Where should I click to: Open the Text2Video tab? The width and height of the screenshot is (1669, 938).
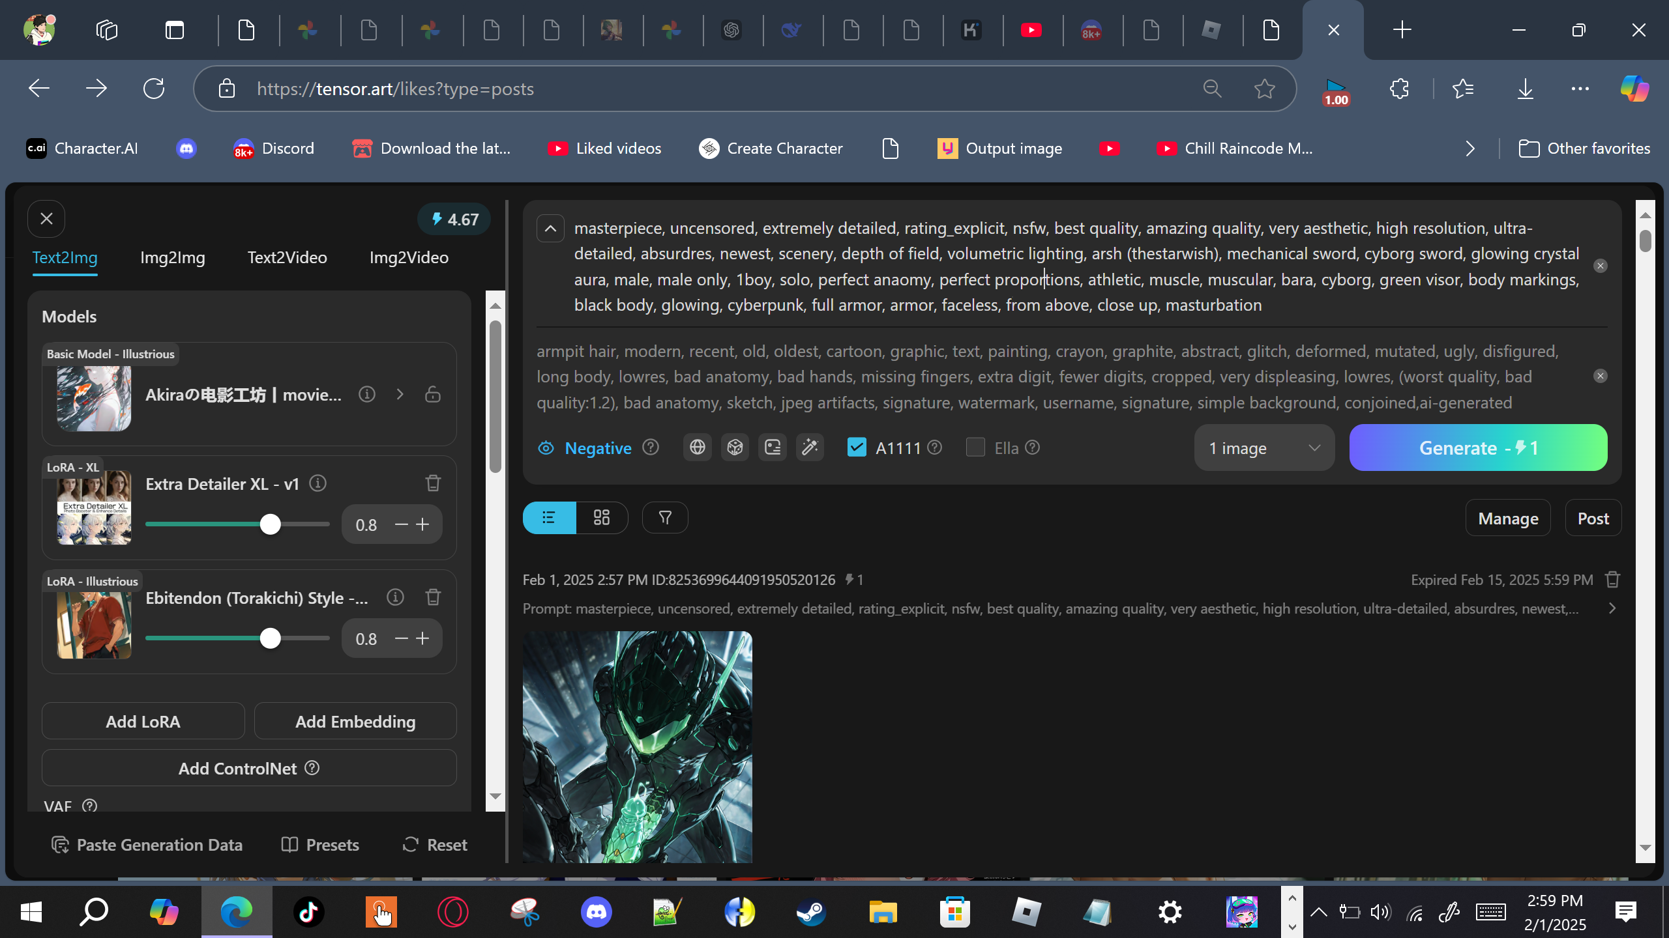(287, 257)
